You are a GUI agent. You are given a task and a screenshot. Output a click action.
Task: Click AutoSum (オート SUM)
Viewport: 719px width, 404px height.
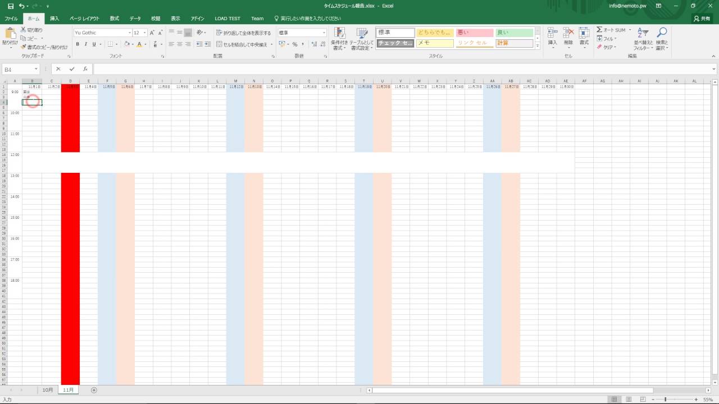pos(611,30)
